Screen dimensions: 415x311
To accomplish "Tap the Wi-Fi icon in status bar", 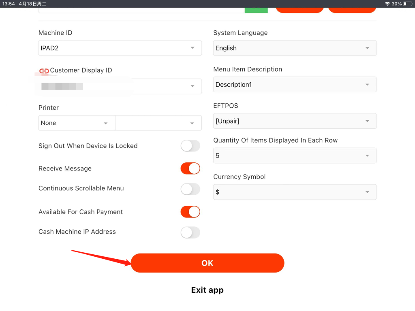I will [387, 4].
